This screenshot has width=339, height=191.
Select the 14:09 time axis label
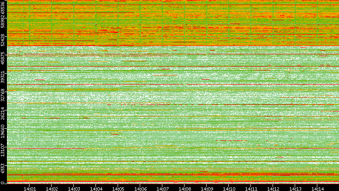coord(207,189)
